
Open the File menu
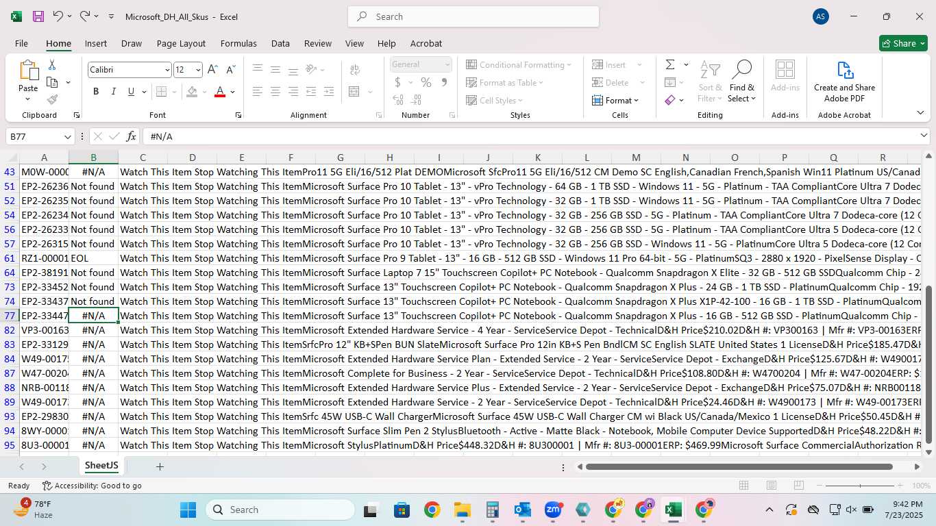point(21,43)
